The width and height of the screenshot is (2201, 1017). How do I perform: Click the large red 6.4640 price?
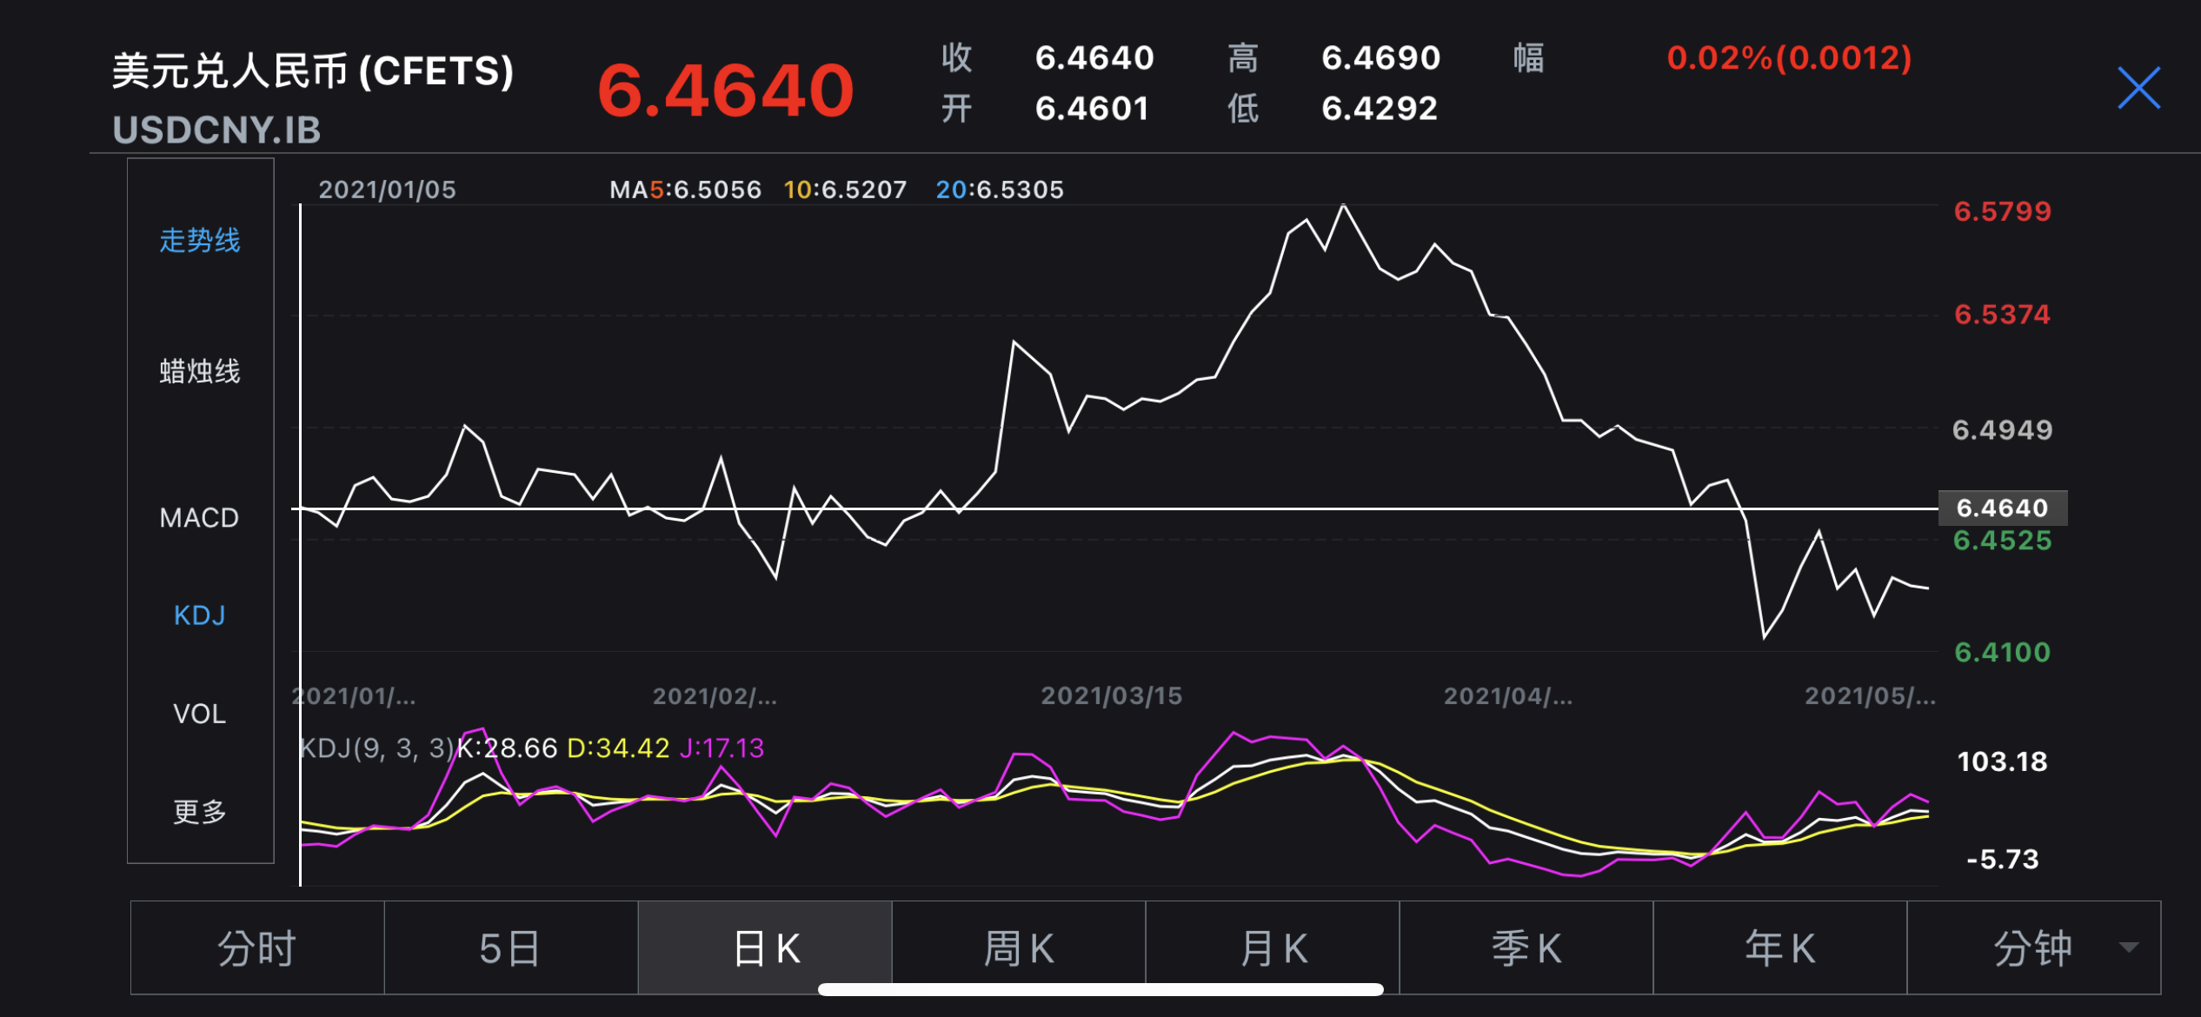coord(726,90)
